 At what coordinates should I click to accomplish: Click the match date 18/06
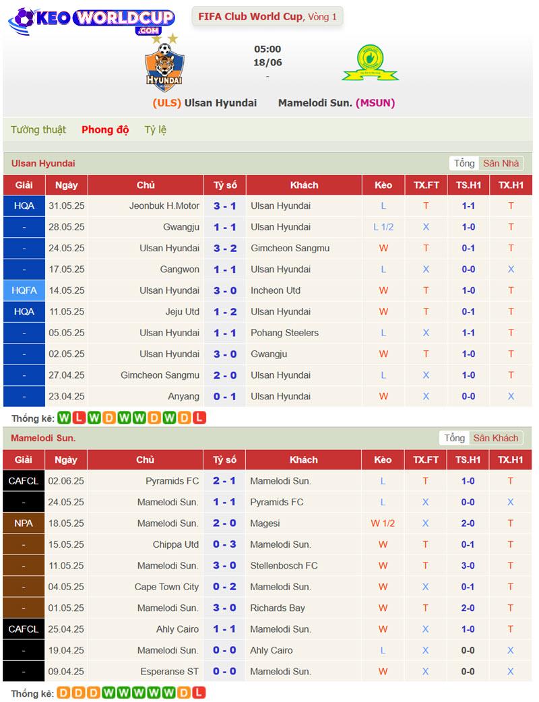click(267, 63)
